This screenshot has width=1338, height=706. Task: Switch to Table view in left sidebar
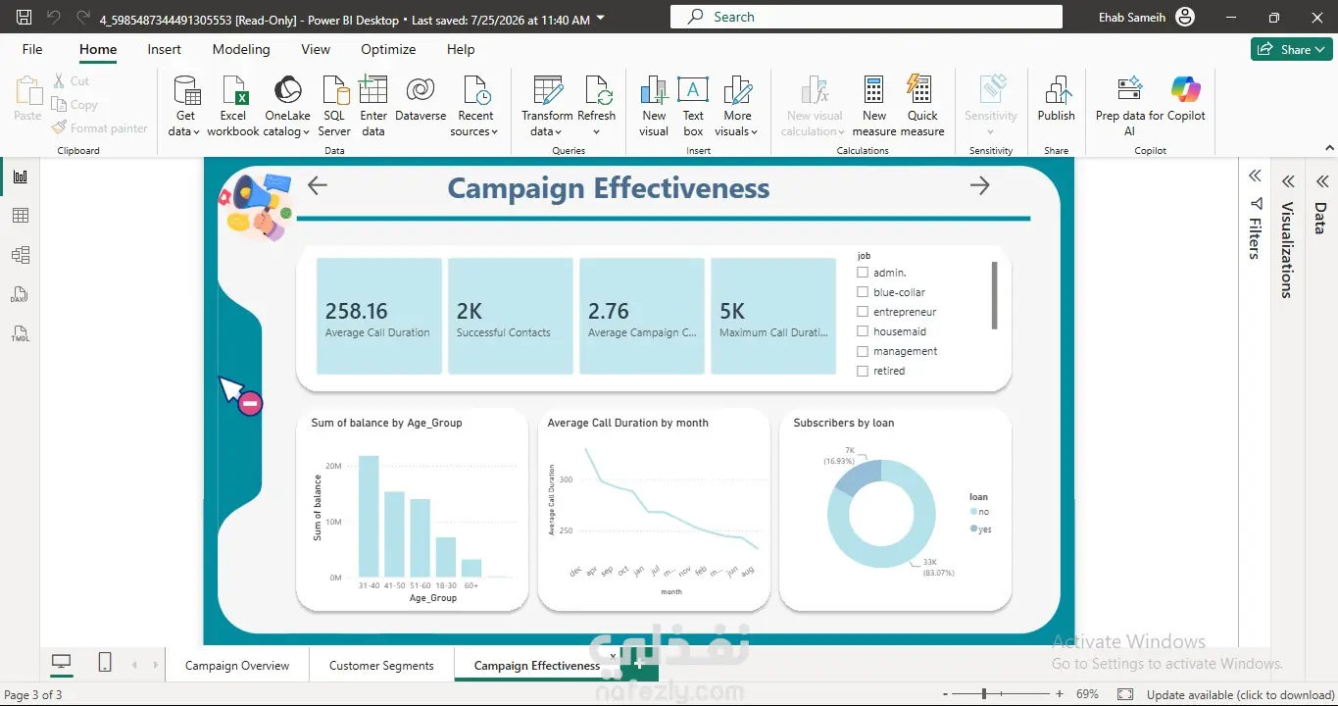pyautogui.click(x=21, y=216)
